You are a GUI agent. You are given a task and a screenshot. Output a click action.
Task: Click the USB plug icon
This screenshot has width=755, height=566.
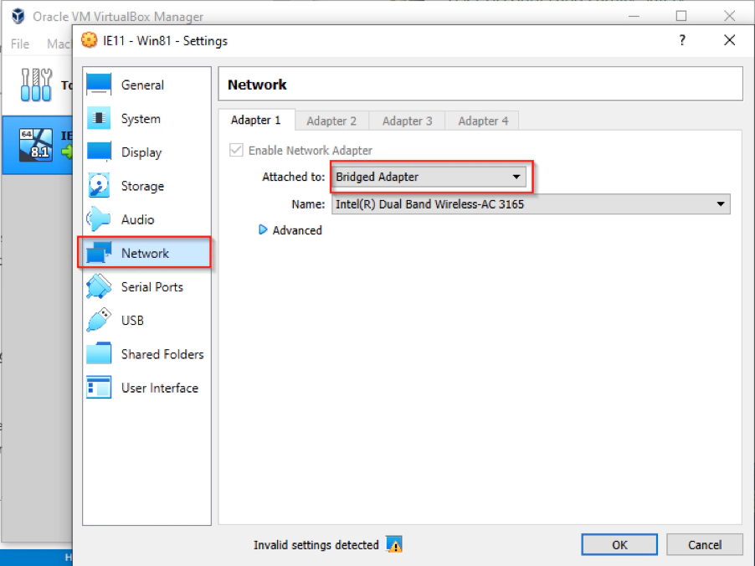99,320
